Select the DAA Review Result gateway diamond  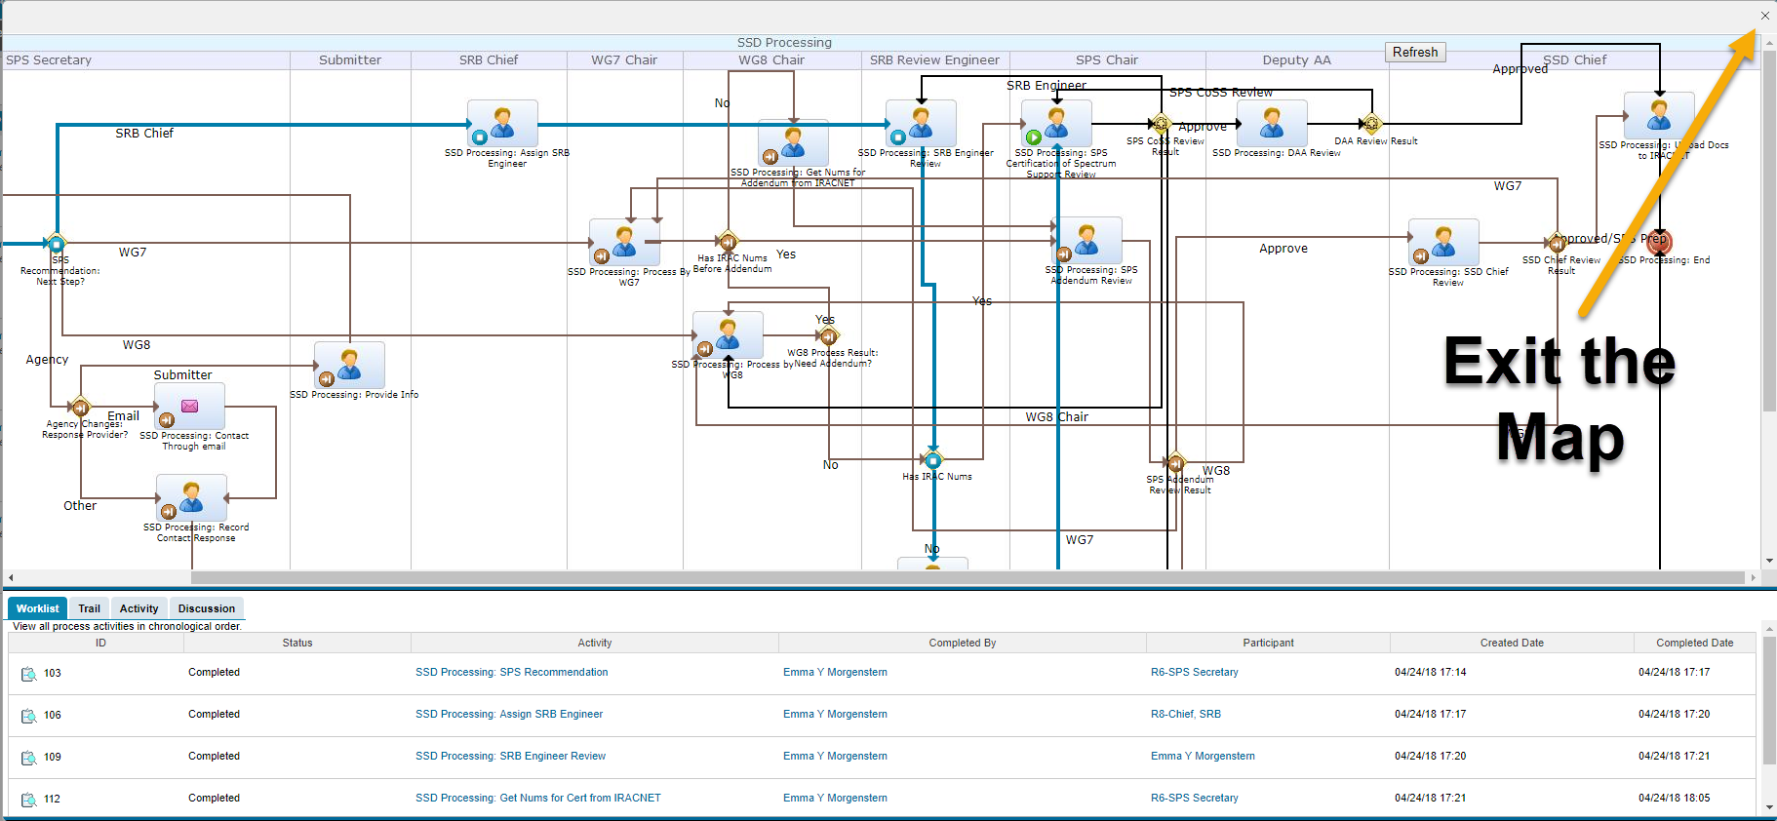(1371, 124)
